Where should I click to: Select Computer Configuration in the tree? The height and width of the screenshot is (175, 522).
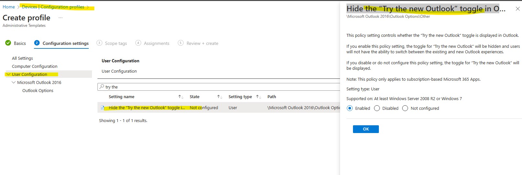[35, 66]
